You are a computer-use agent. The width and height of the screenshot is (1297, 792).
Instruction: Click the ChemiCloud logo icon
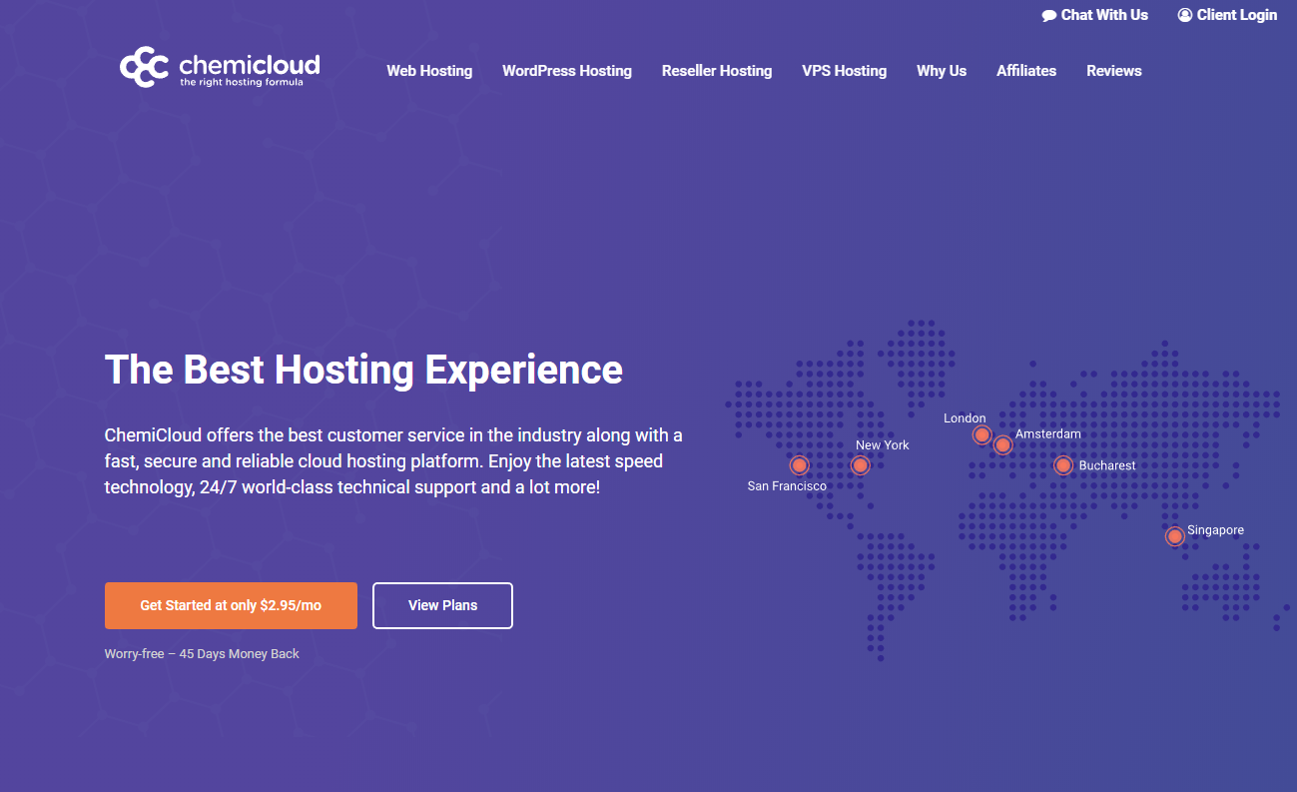(144, 68)
